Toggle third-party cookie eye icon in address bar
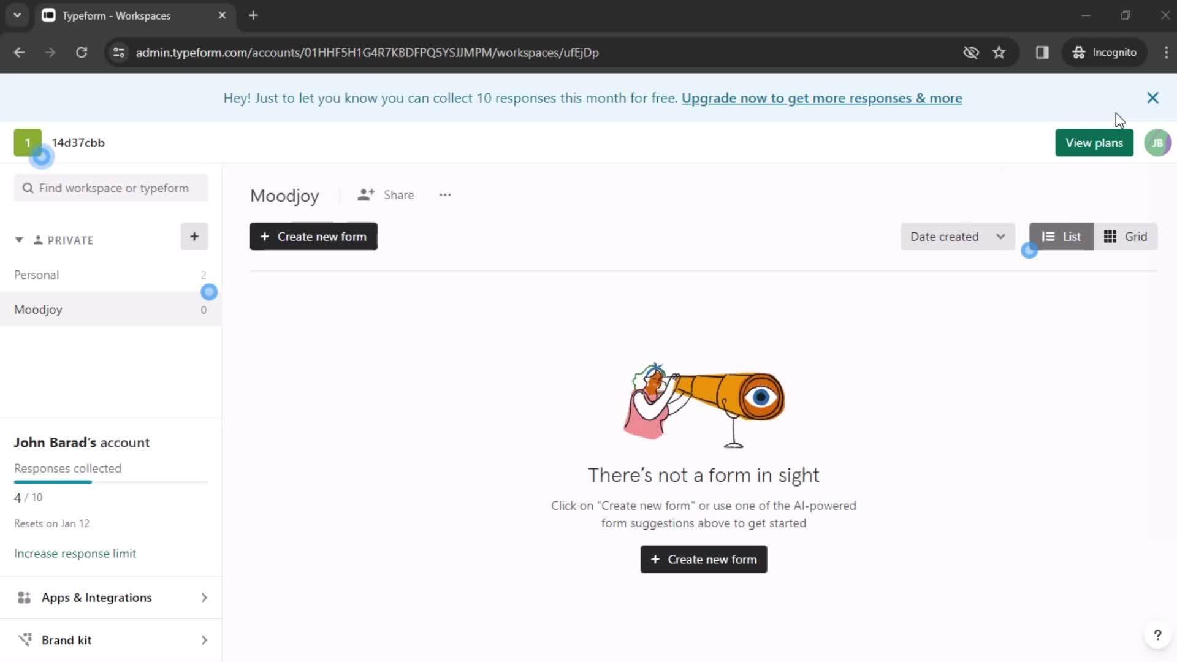1177x662 pixels. (972, 53)
